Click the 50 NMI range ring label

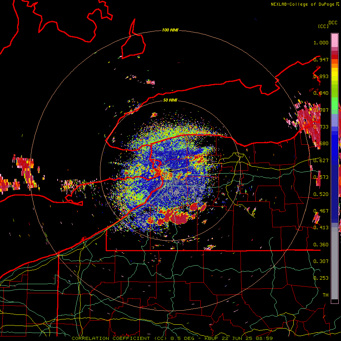pyautogui.click(x=170, y=100)
